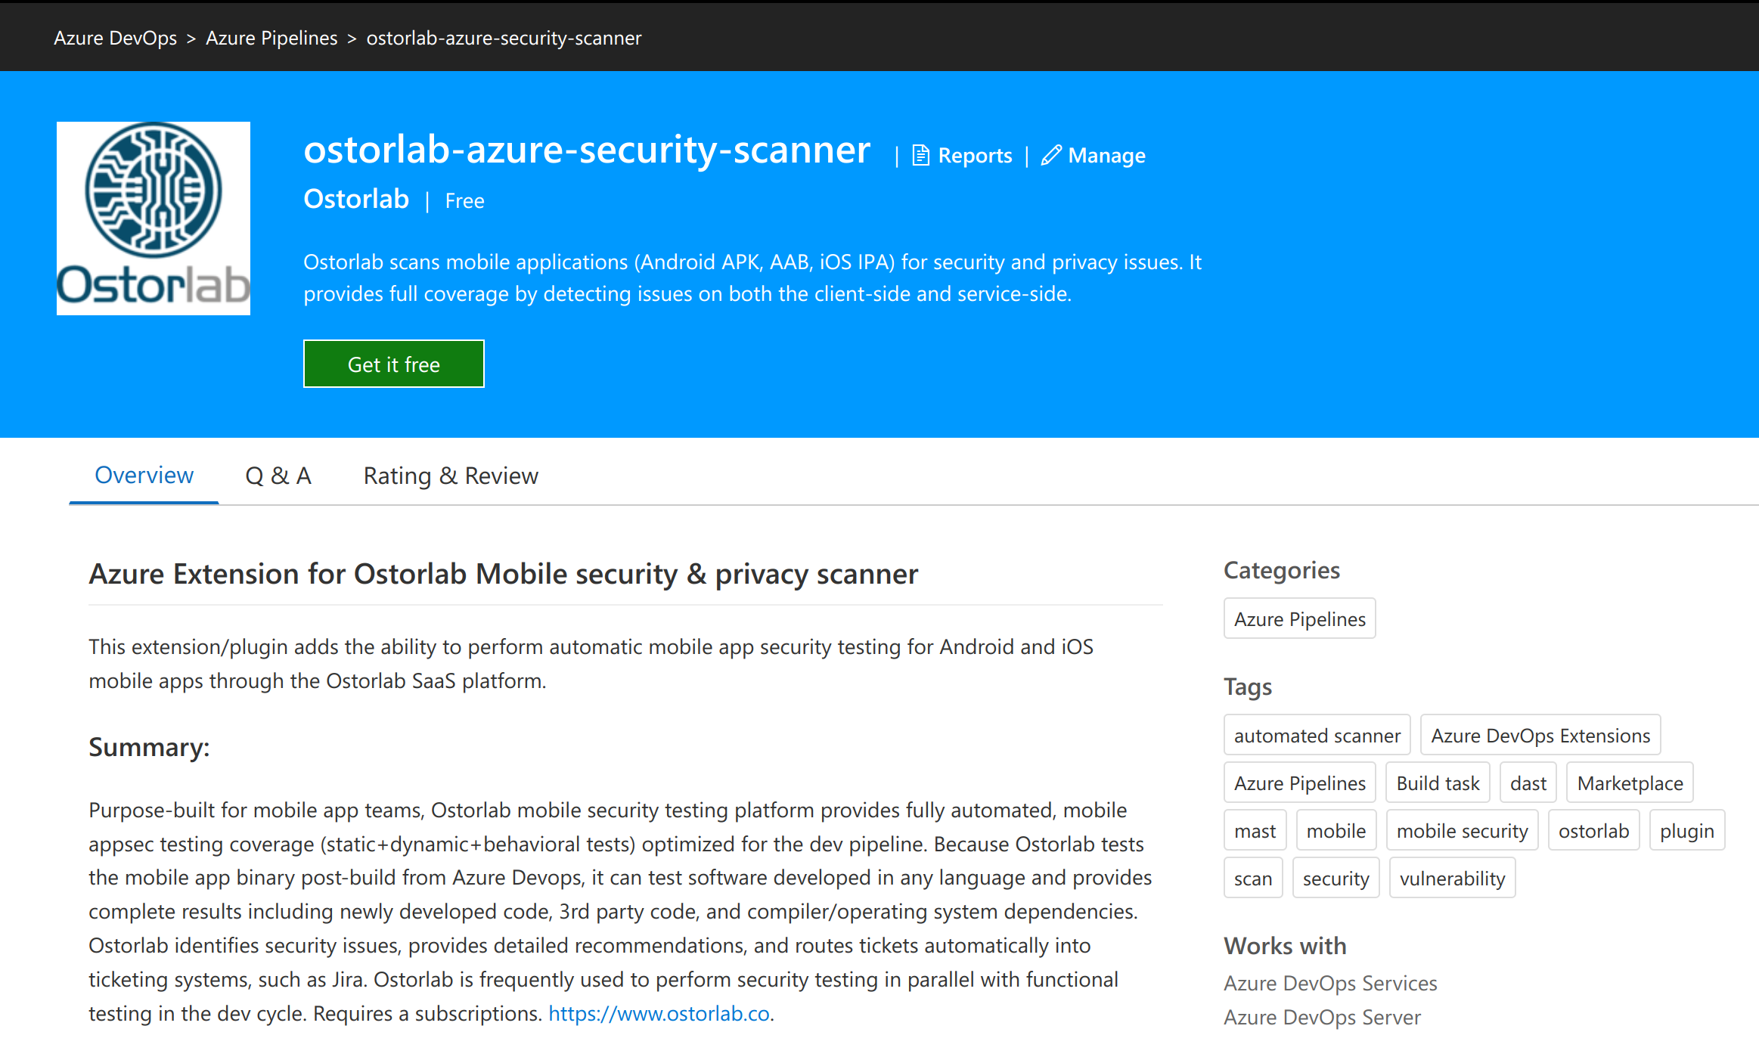
Task: Open the Azure Pipelines category filter
Action: [1299, 618]
